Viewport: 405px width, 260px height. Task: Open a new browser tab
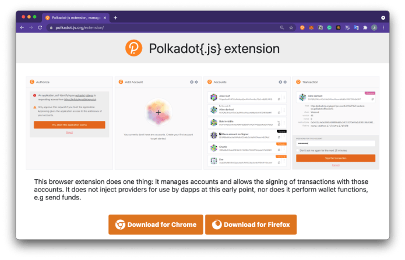[115, 18]
